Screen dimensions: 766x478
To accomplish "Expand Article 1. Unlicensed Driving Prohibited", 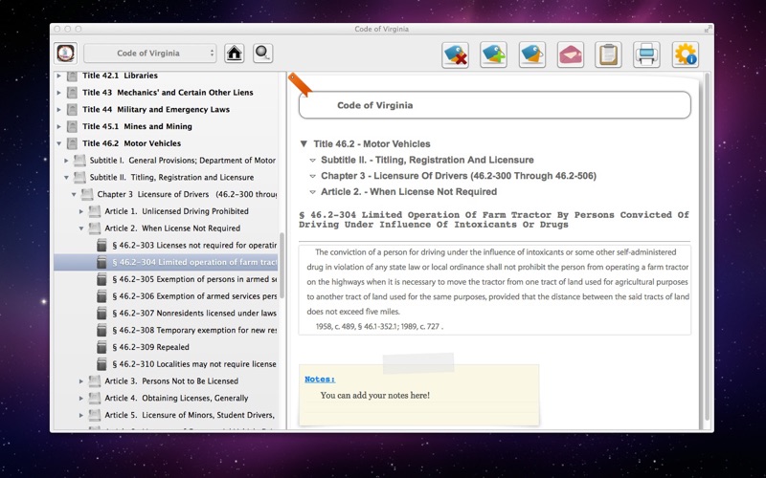I will [x=81, y=211].
